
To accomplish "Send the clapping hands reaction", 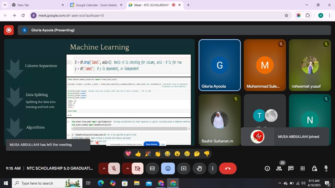I will click(x=158, y=154).
